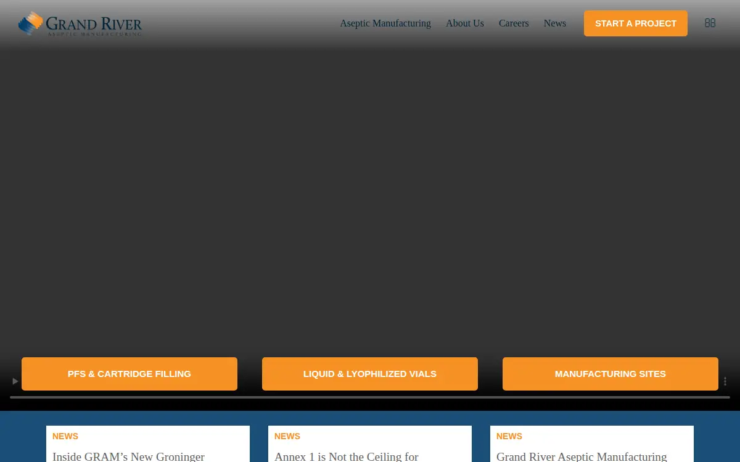Select Liquid & Lyophilized Vials button
The image size is (740, 462).
[x=370, y=374]
